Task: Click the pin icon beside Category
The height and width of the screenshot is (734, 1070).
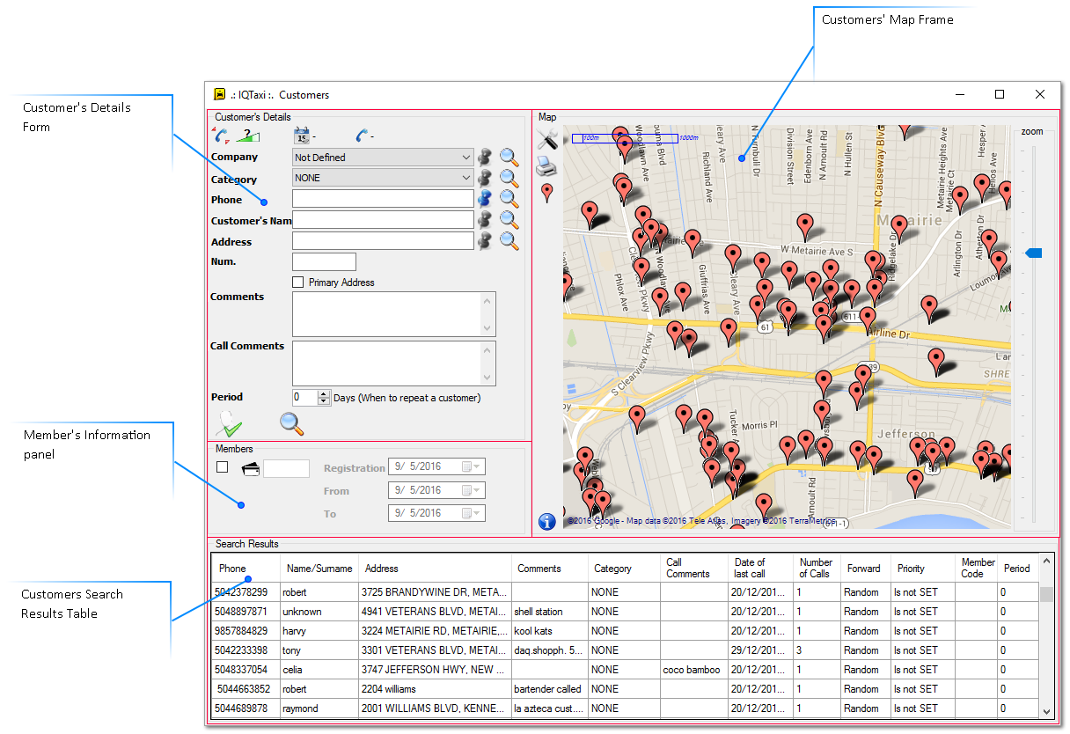Action: point(485,178)
